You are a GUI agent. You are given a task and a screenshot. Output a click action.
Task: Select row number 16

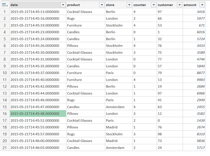tap(5, 114)
